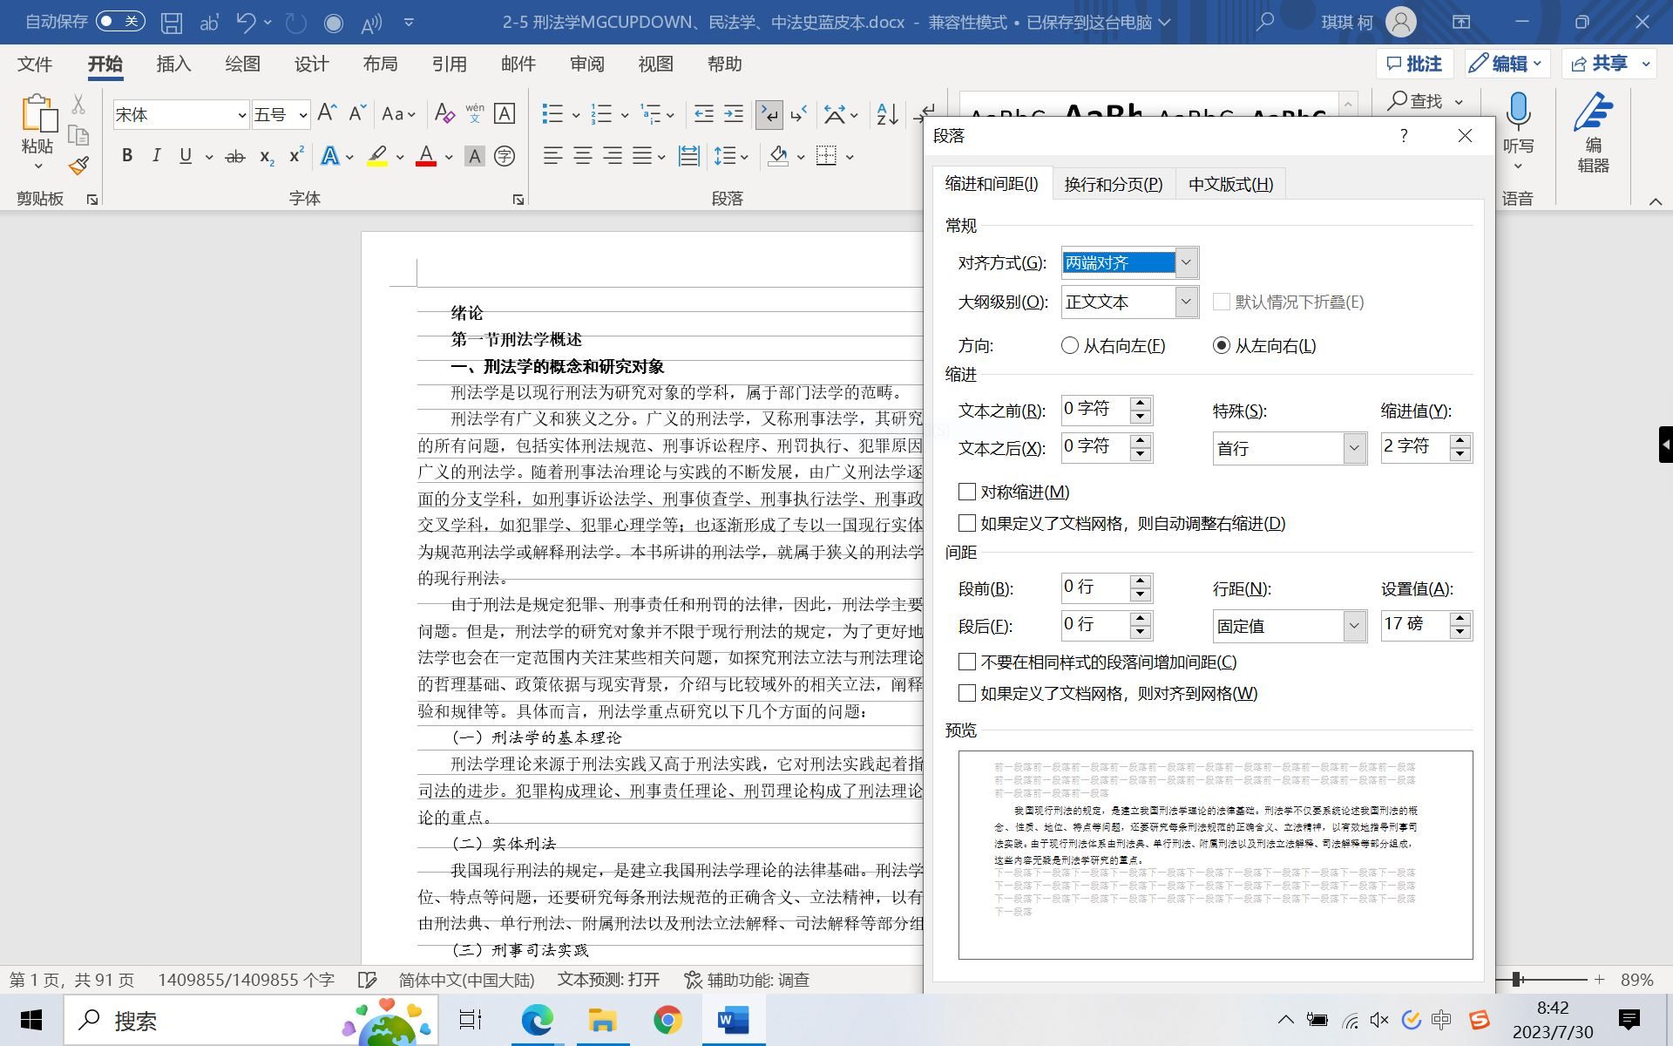
Task: Open the 文件 menu
Action: point(35,65)
